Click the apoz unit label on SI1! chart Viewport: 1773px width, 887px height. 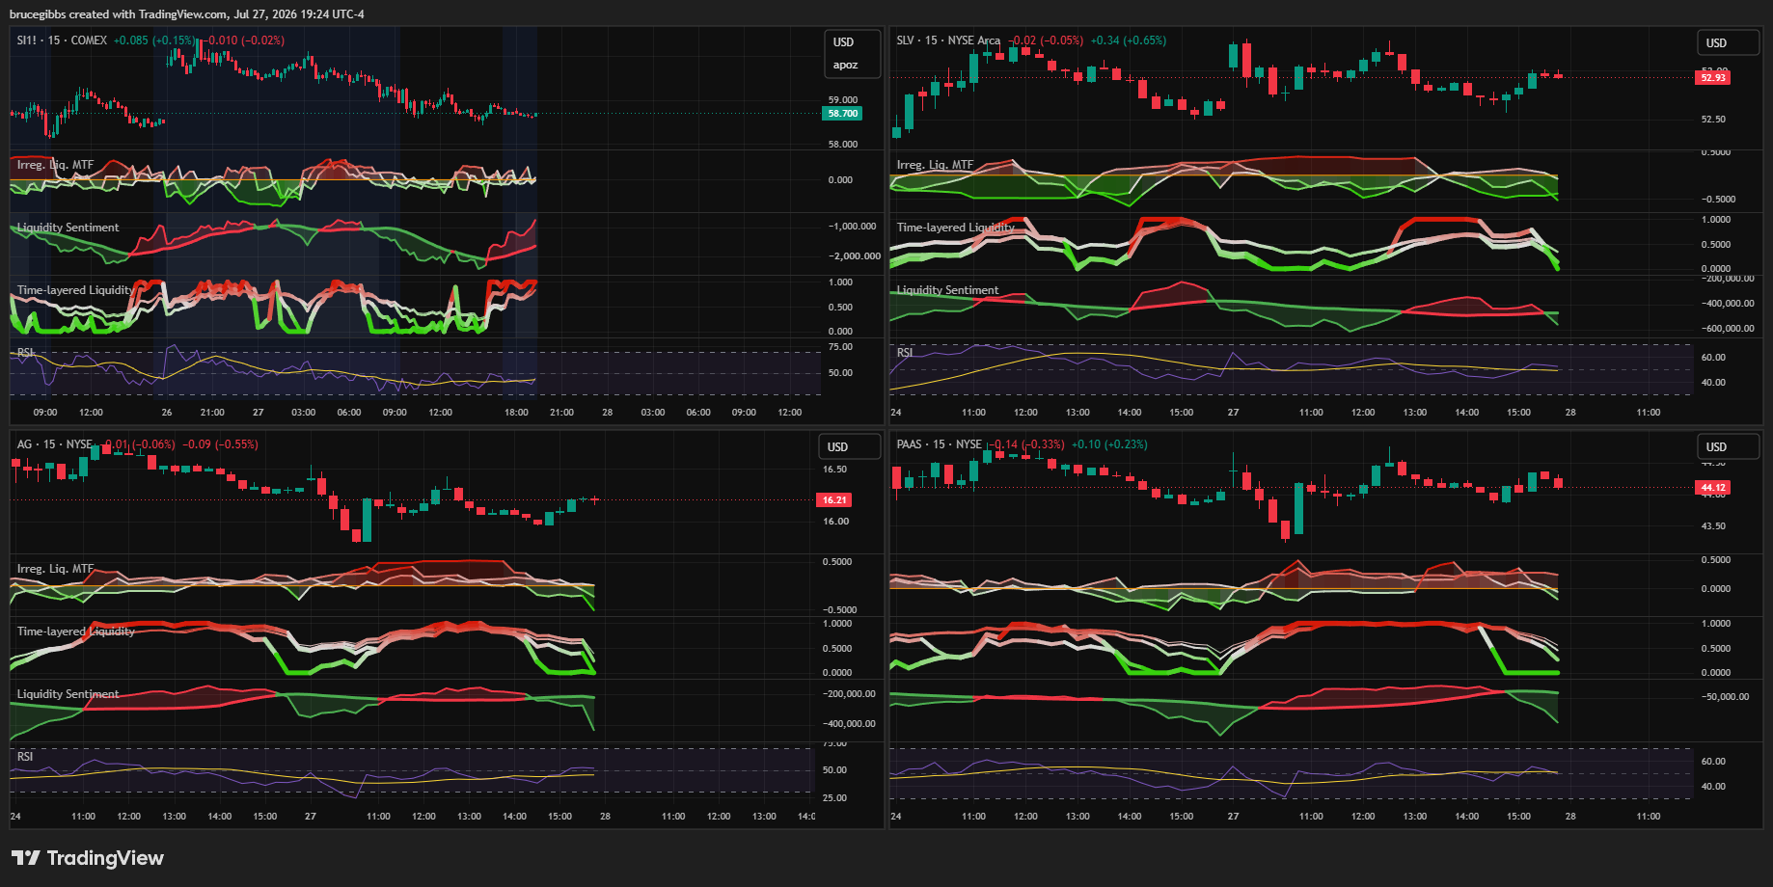[845, 66]
